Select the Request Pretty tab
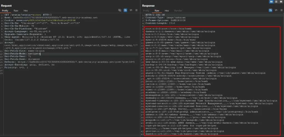This screenshot has height=137, width=284. (5, 11)
